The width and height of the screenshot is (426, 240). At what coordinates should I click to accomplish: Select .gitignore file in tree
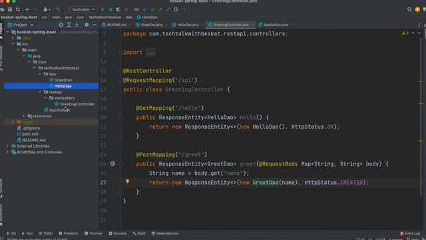[31, 128]
